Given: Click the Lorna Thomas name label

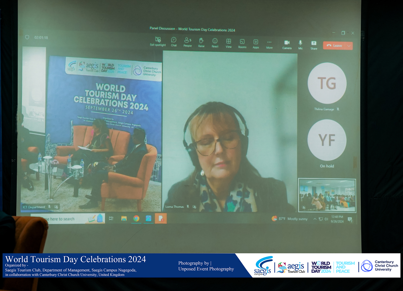Looking at the screenshot, I should (175, 207).
